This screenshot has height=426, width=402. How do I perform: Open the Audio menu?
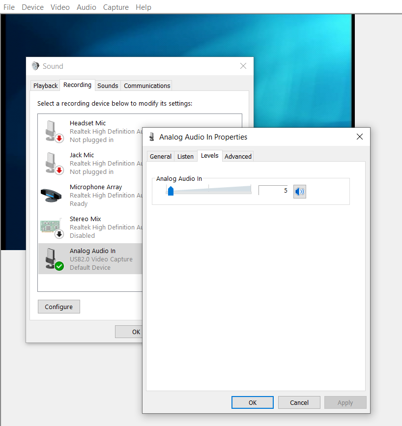pyautogui.click(x=86, y=7)
